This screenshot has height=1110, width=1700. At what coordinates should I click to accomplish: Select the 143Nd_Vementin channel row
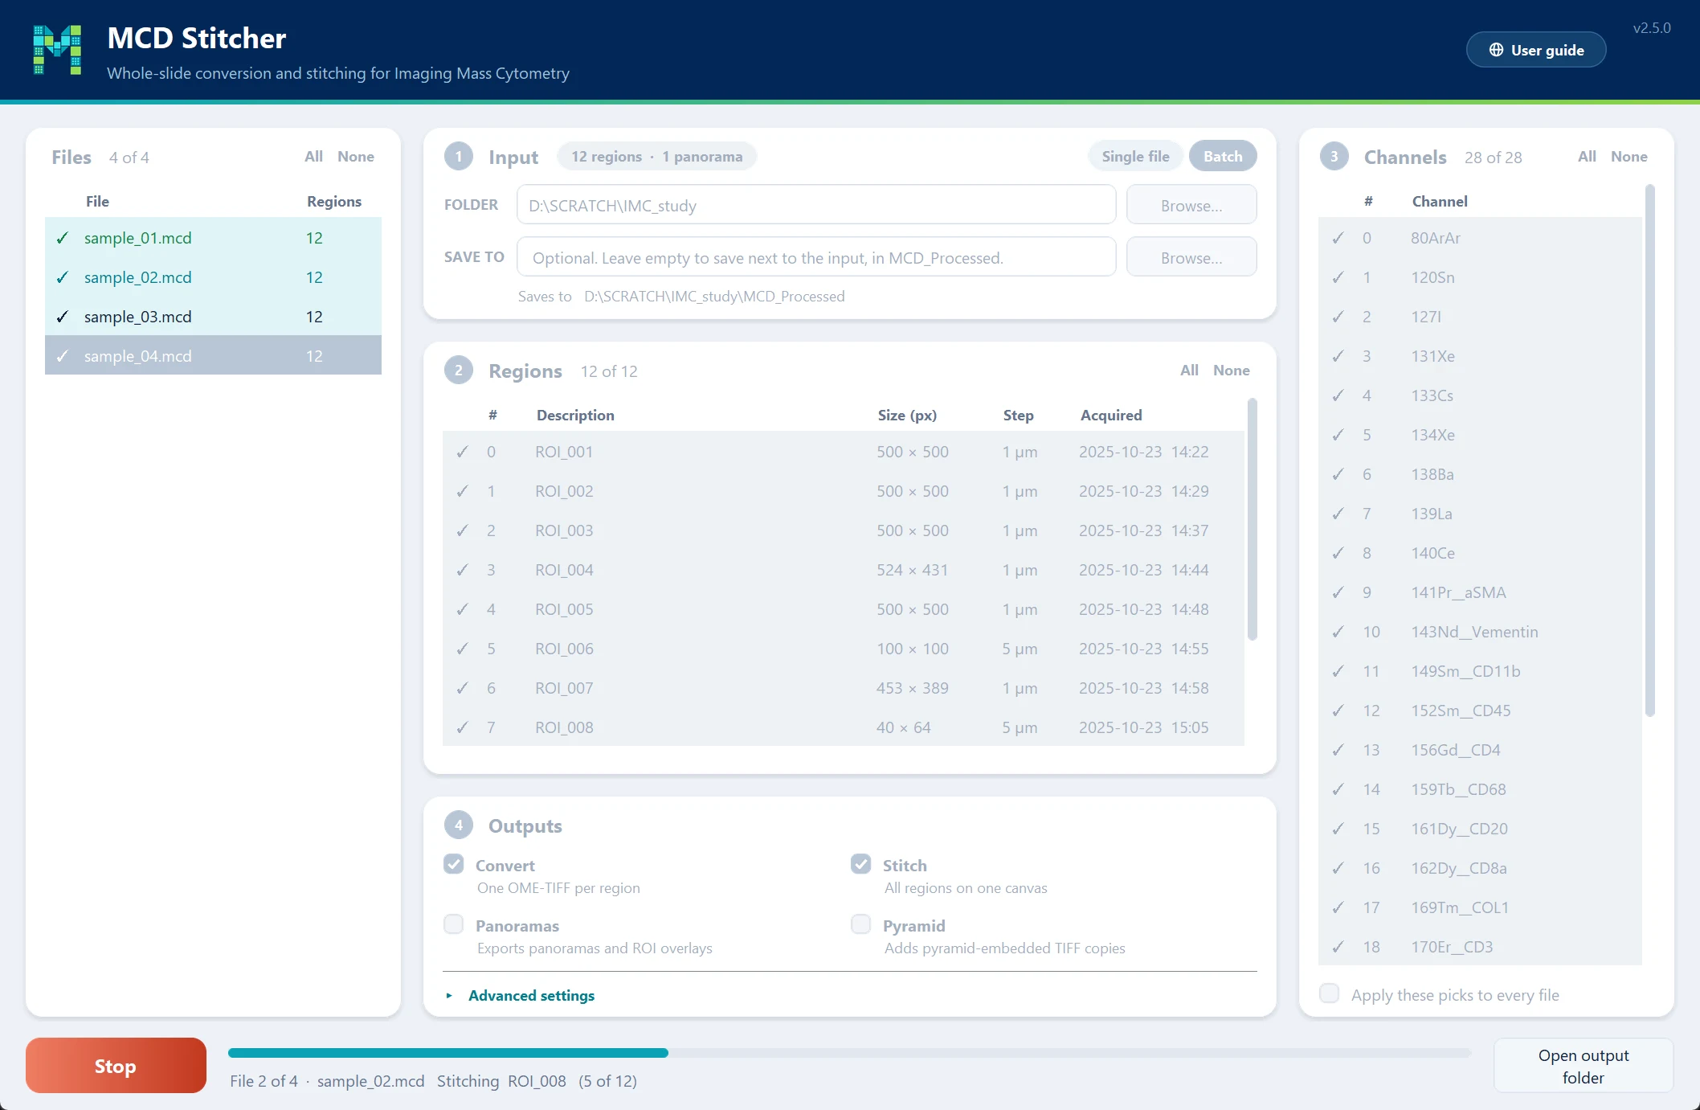pos(1480,632)
